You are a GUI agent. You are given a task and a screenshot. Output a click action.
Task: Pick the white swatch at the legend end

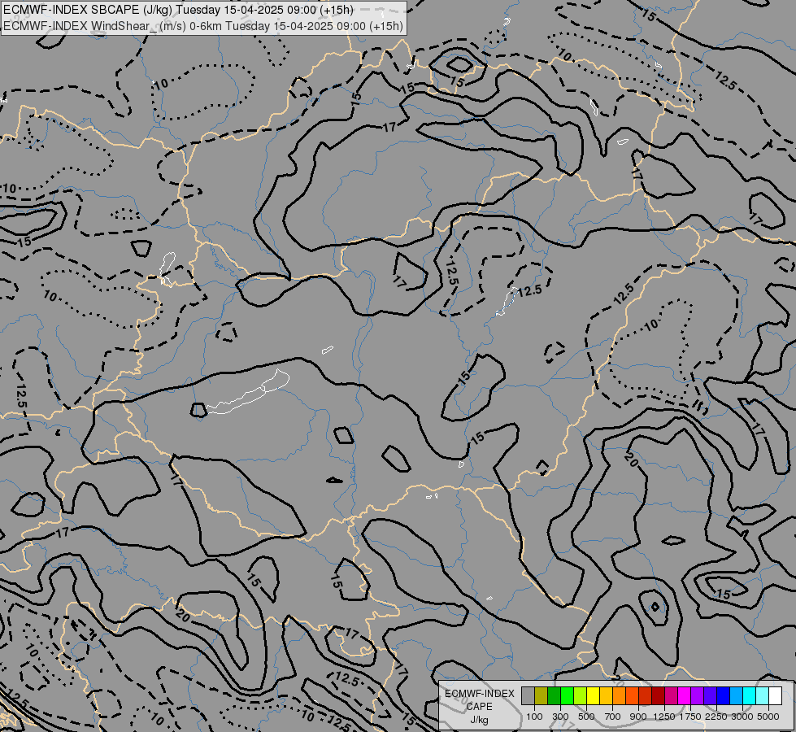(x=775, y=696)
